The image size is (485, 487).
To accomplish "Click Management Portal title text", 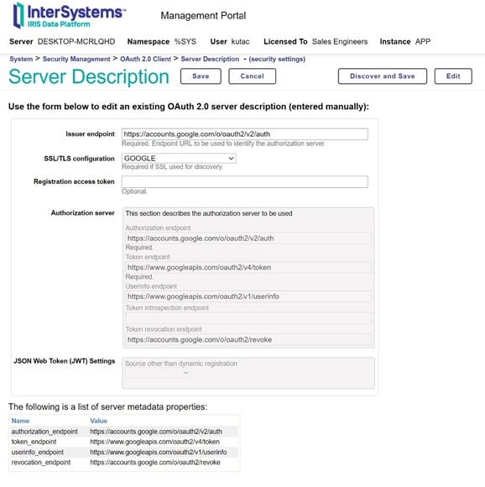I will (x=203, y=15).
